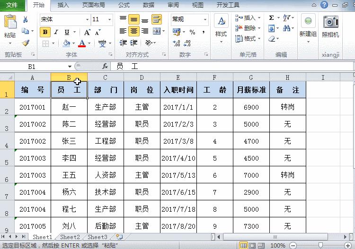Apply the fill color paint bucket
The height and width of the screenshot is (249, 355).
click(x=67, y=43)
